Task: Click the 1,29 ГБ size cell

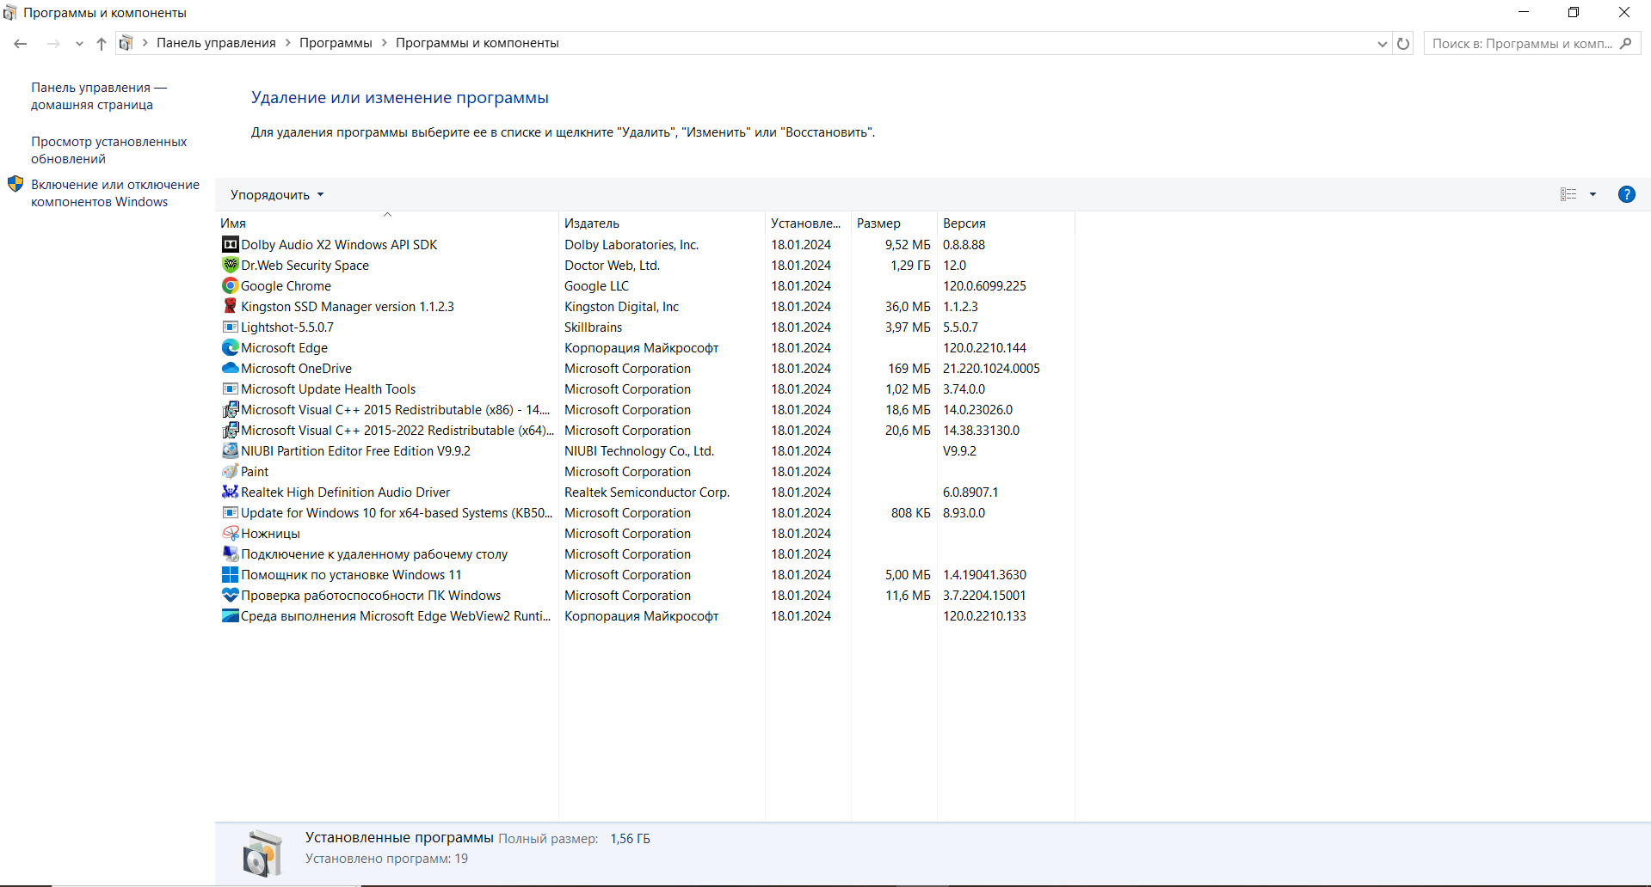Action: tap(910, 266)
